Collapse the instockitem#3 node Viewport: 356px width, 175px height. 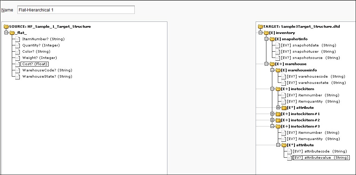pyautogui.click(x=272, y=126)
